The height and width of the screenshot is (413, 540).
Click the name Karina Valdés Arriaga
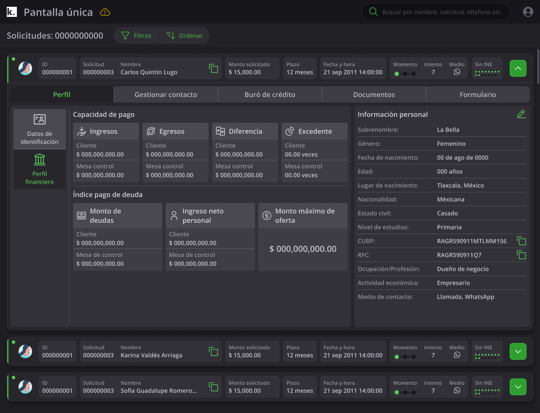[151, 355]
